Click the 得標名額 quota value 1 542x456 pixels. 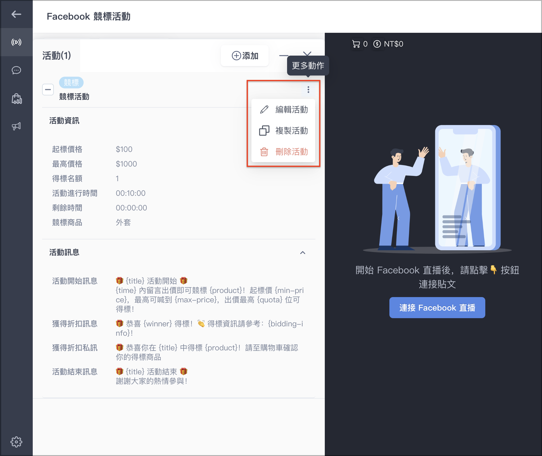(x=117, y=179)
